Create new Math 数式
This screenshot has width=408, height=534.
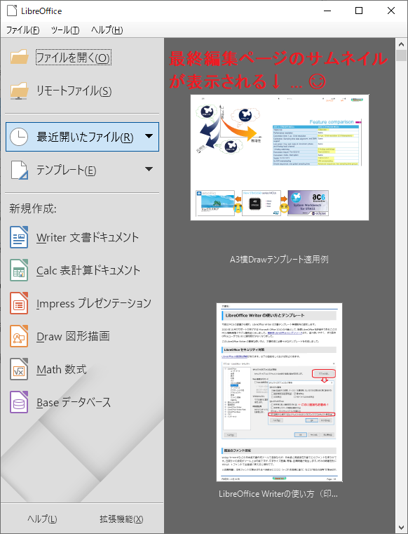pyautogui.click(x=62, y=370)
